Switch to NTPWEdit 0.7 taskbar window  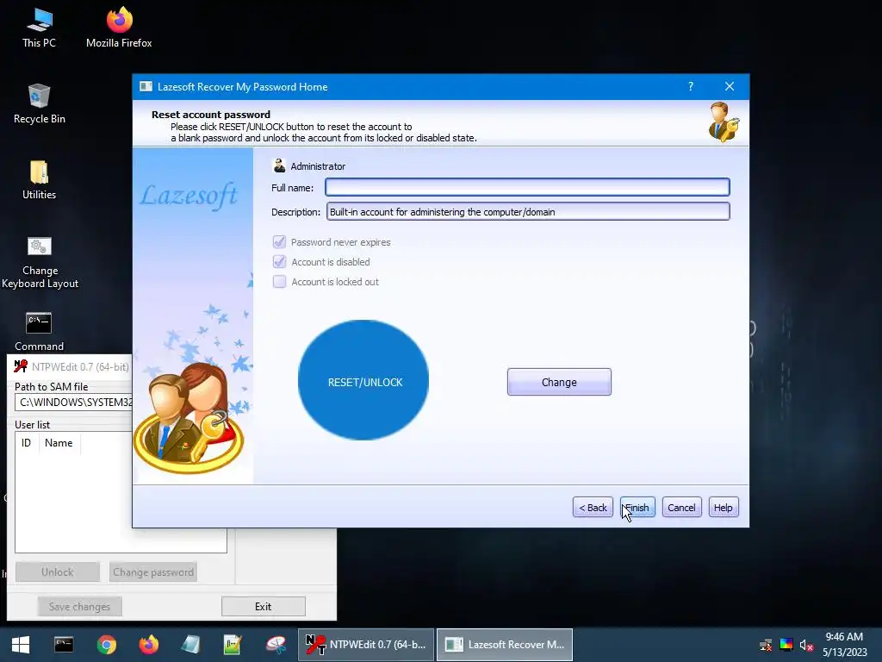pyautogui.click(x=366, y=645)
